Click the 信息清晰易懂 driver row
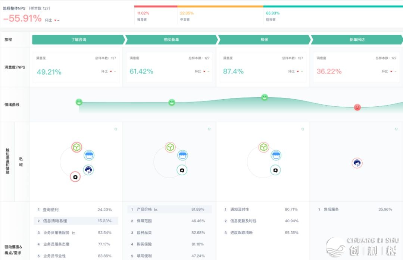Screen dimensions: 403x260 coord(76,221)
